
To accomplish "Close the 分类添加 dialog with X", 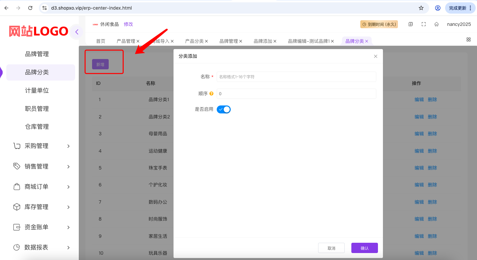I will (376, 56).
